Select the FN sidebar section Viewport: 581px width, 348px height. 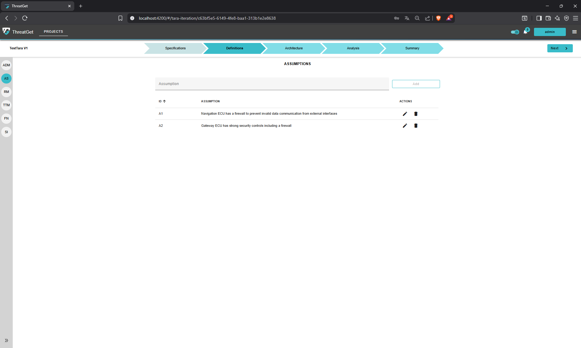pyautogui.click(x=6, y=118)
